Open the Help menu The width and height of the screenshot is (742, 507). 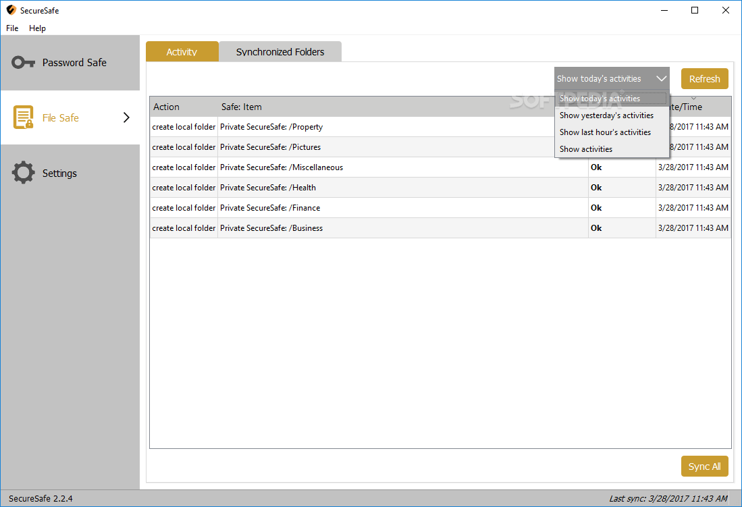(x=37, y=28)
